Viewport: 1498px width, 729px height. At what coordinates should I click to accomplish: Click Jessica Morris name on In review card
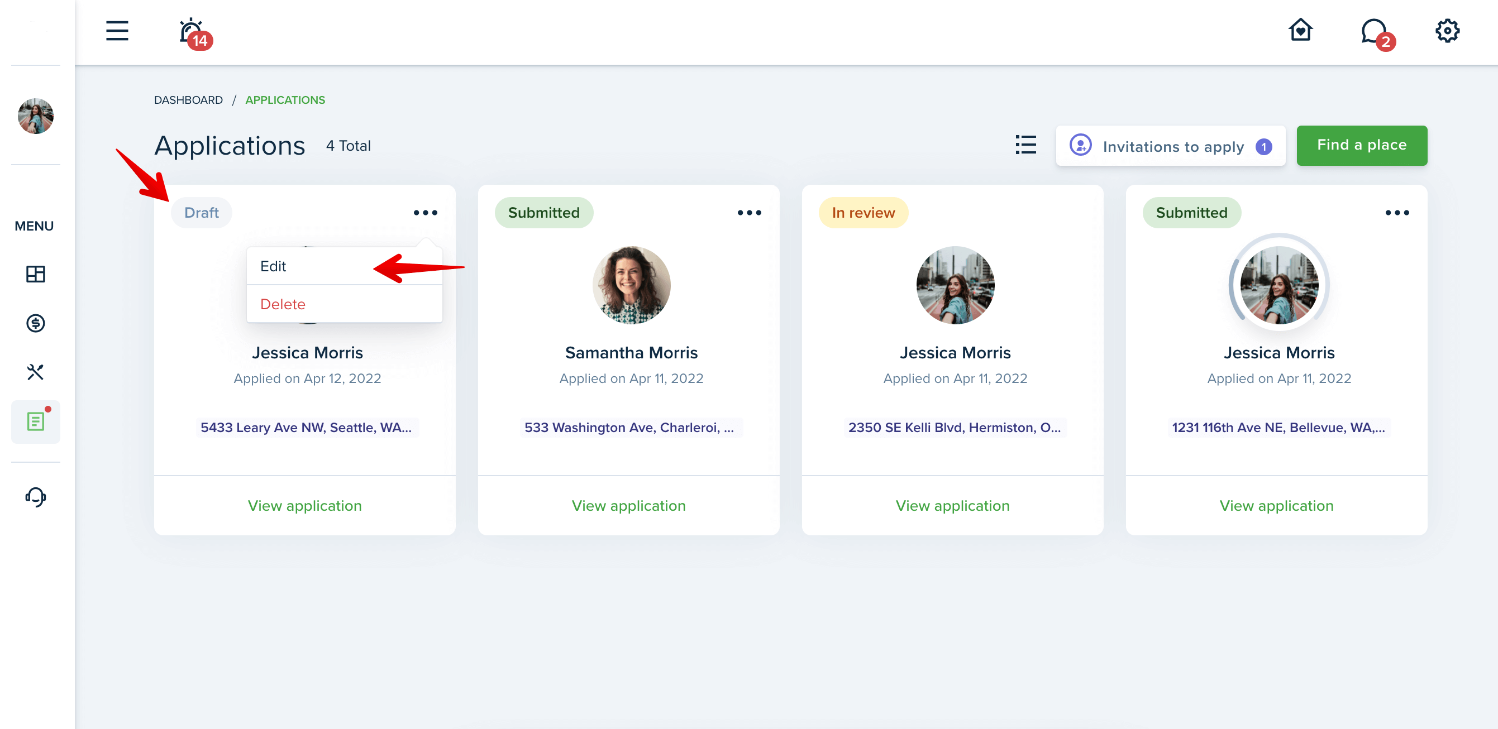click(x=956, y=353)
